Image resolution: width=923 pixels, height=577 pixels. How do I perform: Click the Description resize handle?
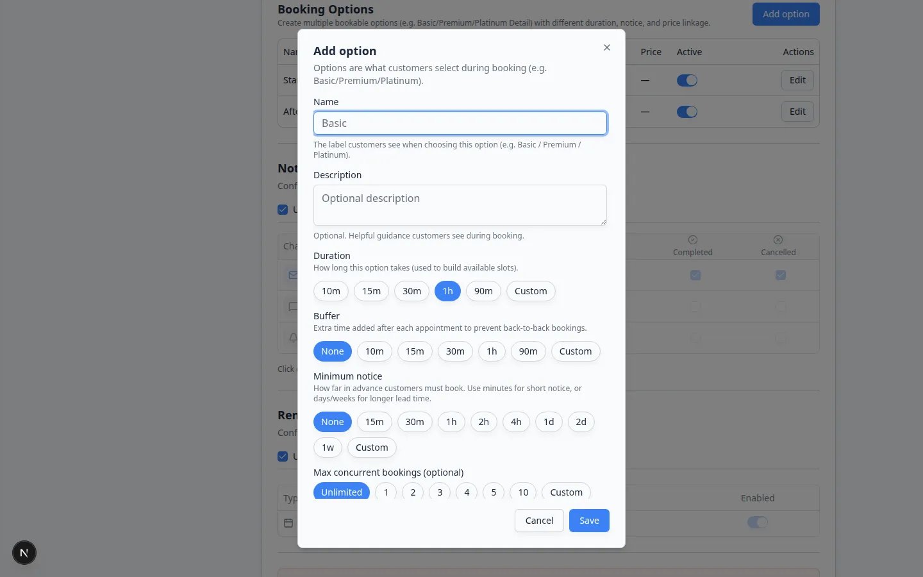point(603,222)
